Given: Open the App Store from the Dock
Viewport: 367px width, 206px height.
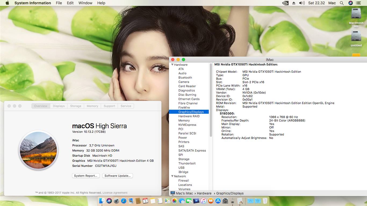Looking at the screenshot, I should [218, 201].
